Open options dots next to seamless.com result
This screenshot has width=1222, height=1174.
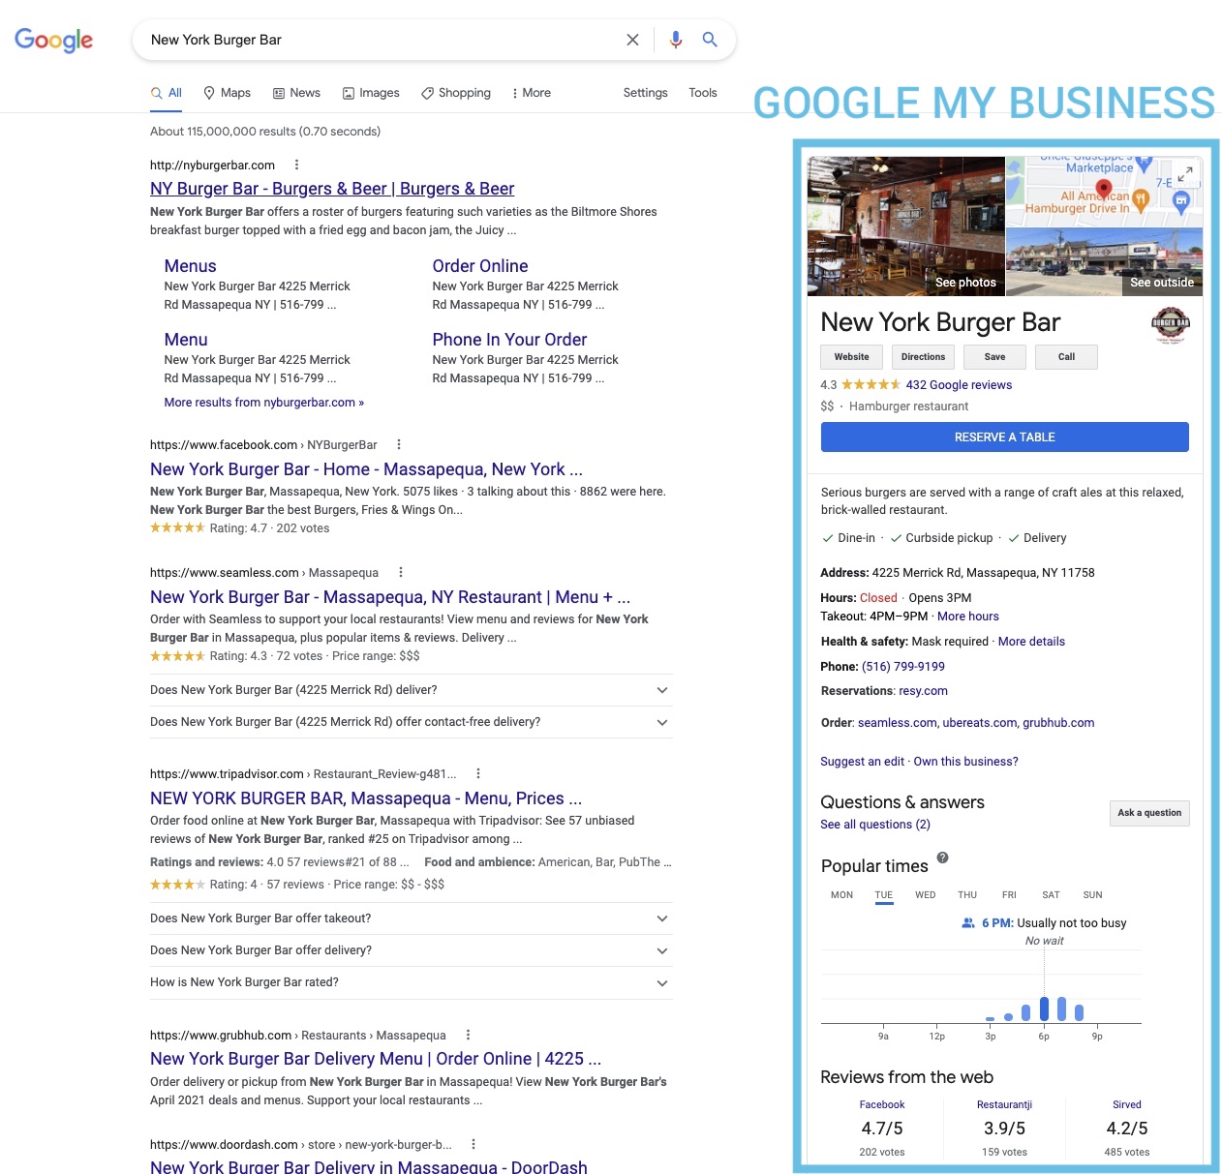[400, 572]
